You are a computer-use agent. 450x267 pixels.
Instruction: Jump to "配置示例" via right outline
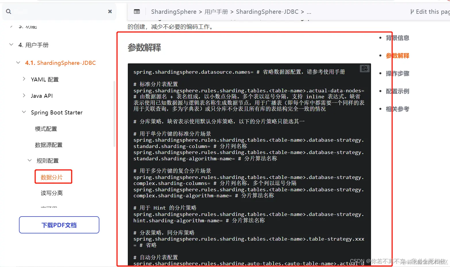[397, 91]
